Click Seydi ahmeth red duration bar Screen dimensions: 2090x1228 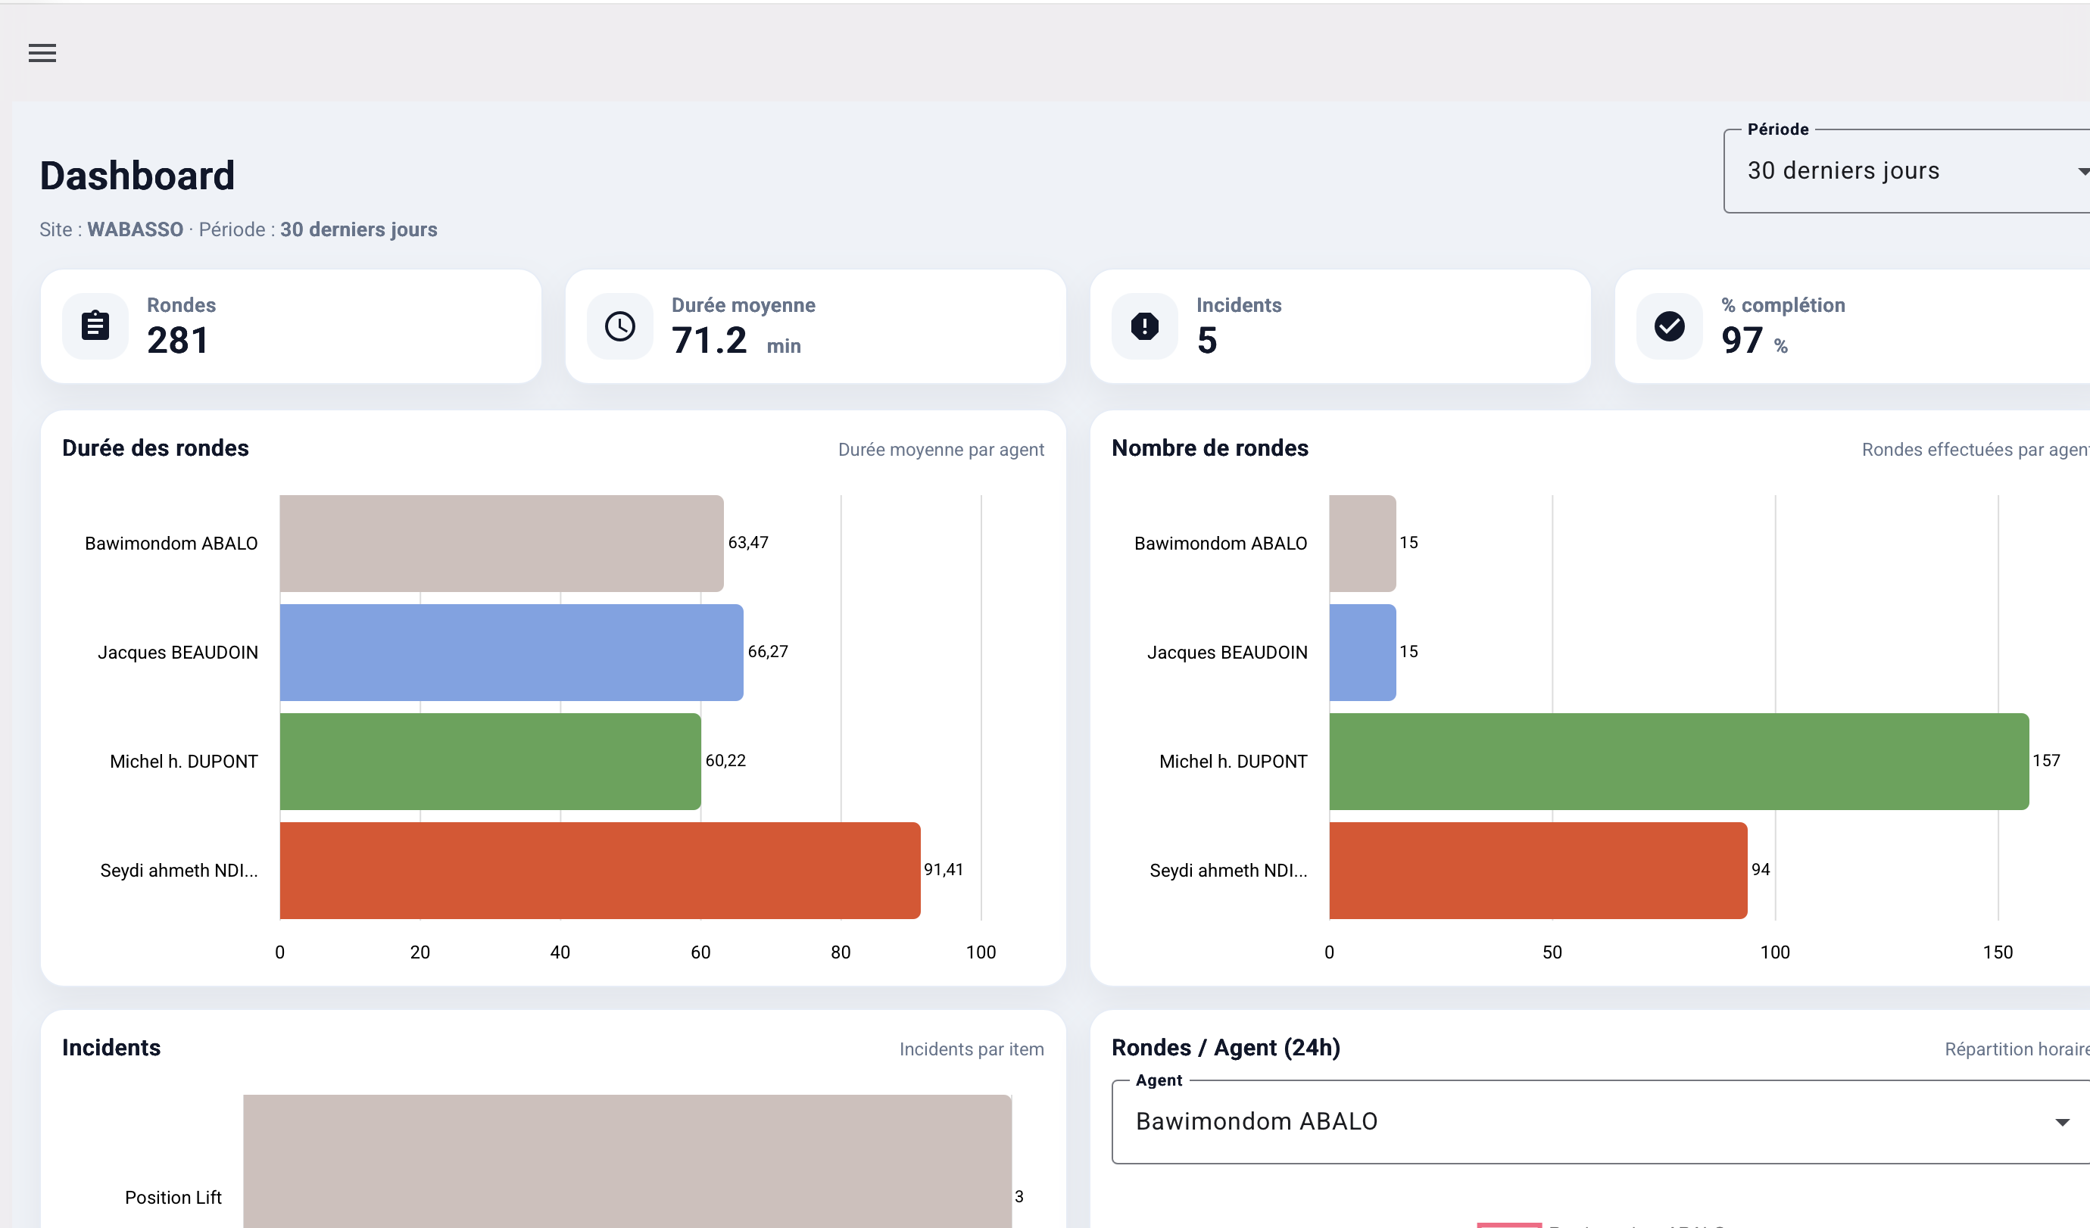pos(599,870)
